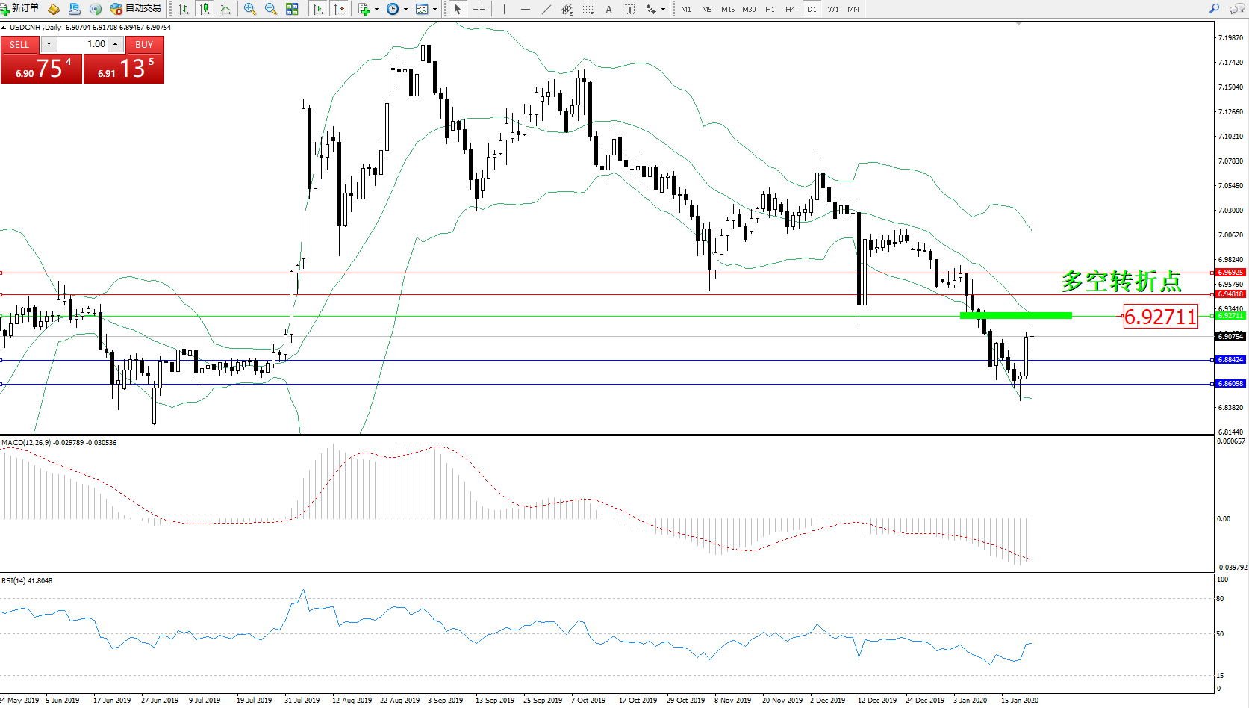Open the indicators list dropdown arrow
The image size is (1249, 708).
(x=376, y=9)
